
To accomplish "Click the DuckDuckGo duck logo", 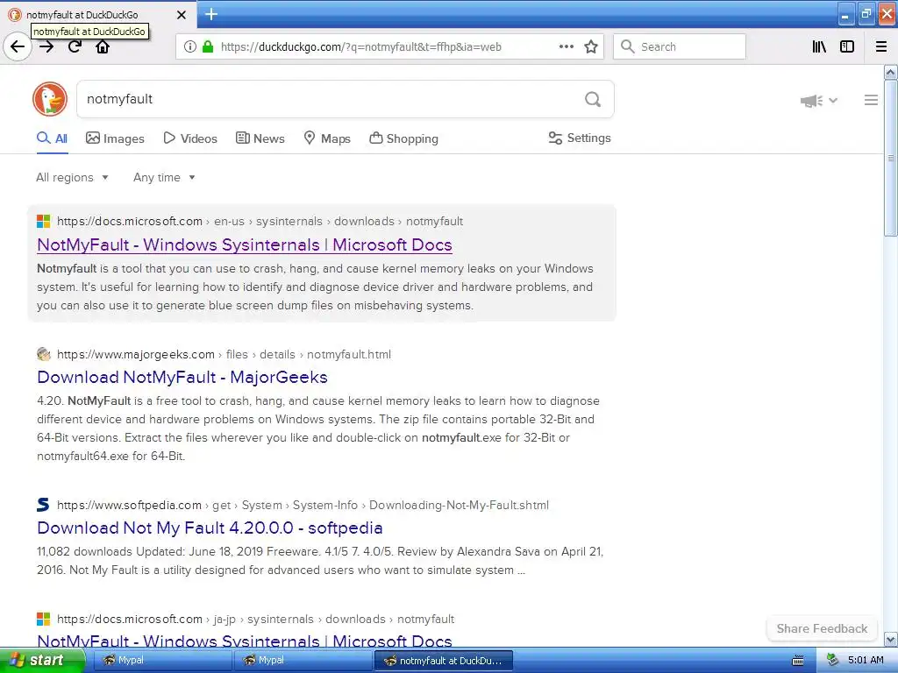I will [x=50, y=99].
